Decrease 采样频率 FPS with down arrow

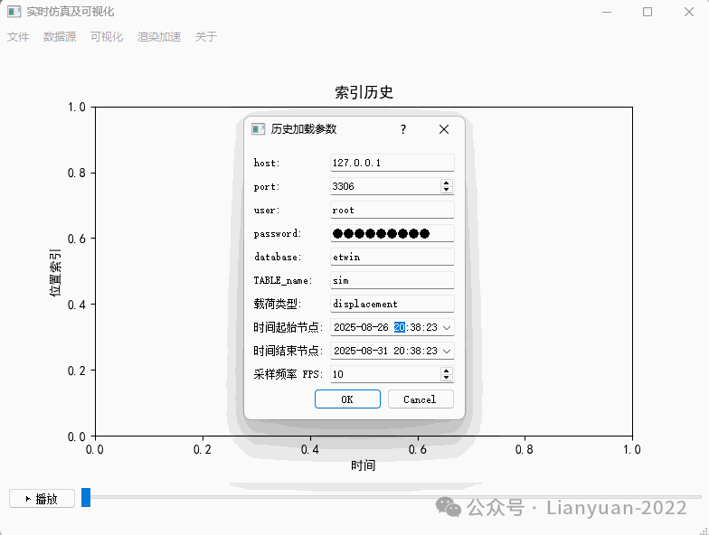446,378
